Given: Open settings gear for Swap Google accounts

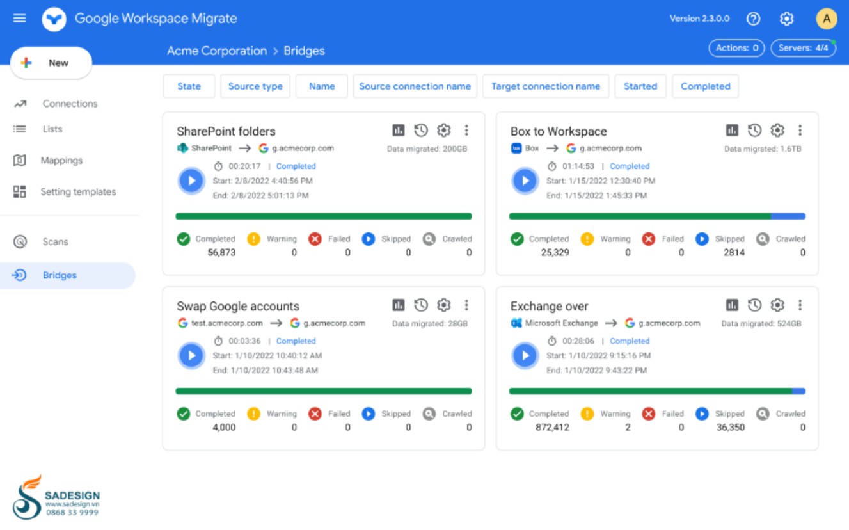Looking at the screenshot, I should [x=444, y=305].
